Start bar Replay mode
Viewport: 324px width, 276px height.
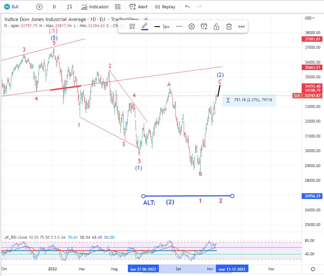(x=165, y=7)
